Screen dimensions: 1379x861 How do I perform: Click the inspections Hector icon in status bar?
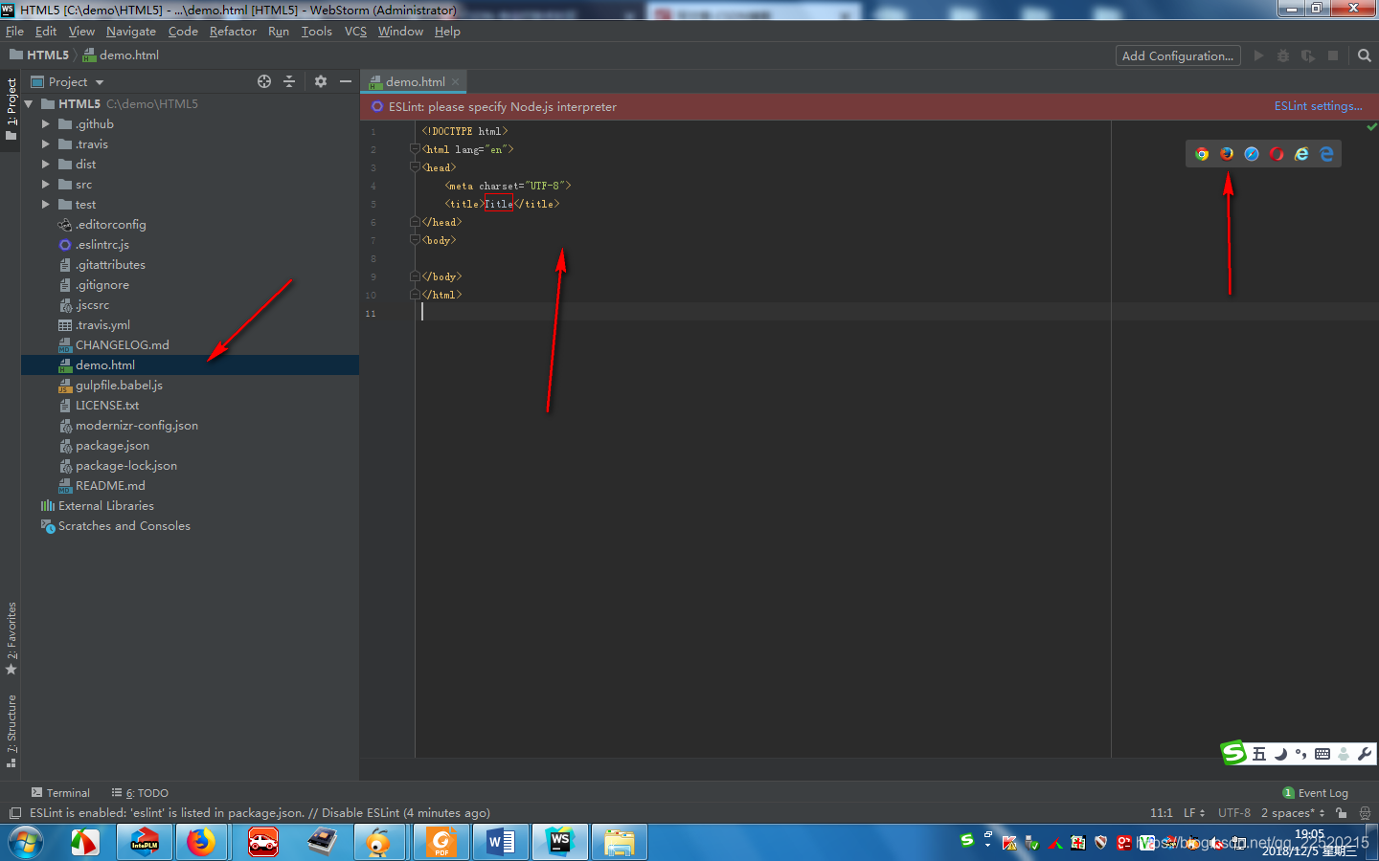[x=1365, y=812]
